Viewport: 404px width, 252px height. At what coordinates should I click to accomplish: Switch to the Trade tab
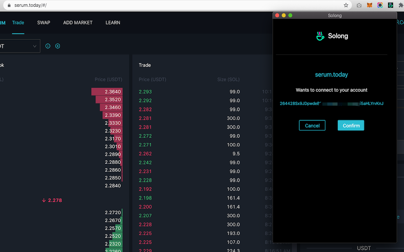pos(18,22)
